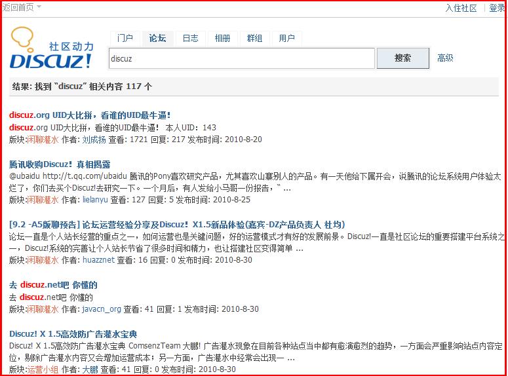
Task: Focus the search field containing discuz
Action: pos(242,58)
